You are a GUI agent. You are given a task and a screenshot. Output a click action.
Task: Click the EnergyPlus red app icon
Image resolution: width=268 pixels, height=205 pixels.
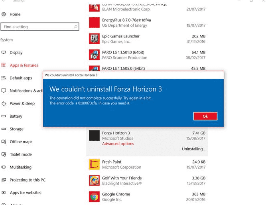94,22
